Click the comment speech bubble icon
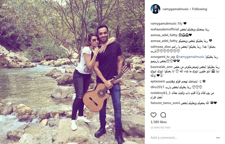This screenshot has height=144, width=225. [x=163, y=115]
